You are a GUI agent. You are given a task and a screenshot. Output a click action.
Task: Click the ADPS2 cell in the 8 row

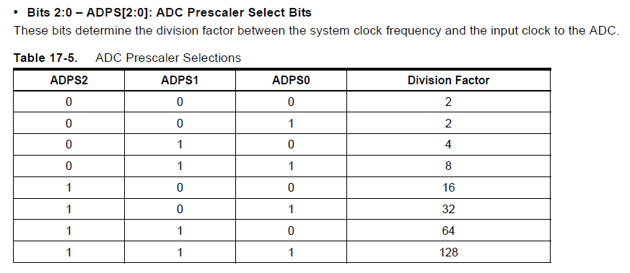(69, 166)
